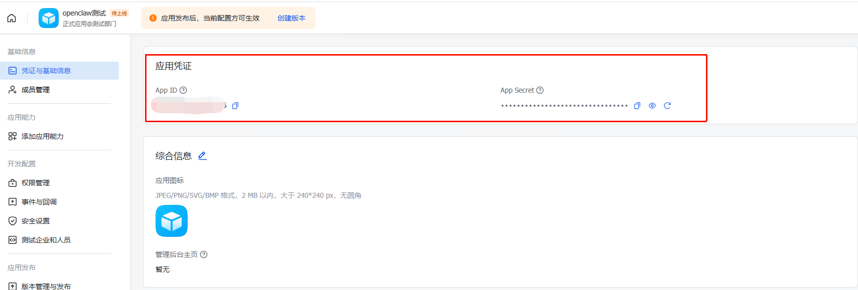Click help icon beside 管理后台主页
858x290 pixels.
click(204, 254)
